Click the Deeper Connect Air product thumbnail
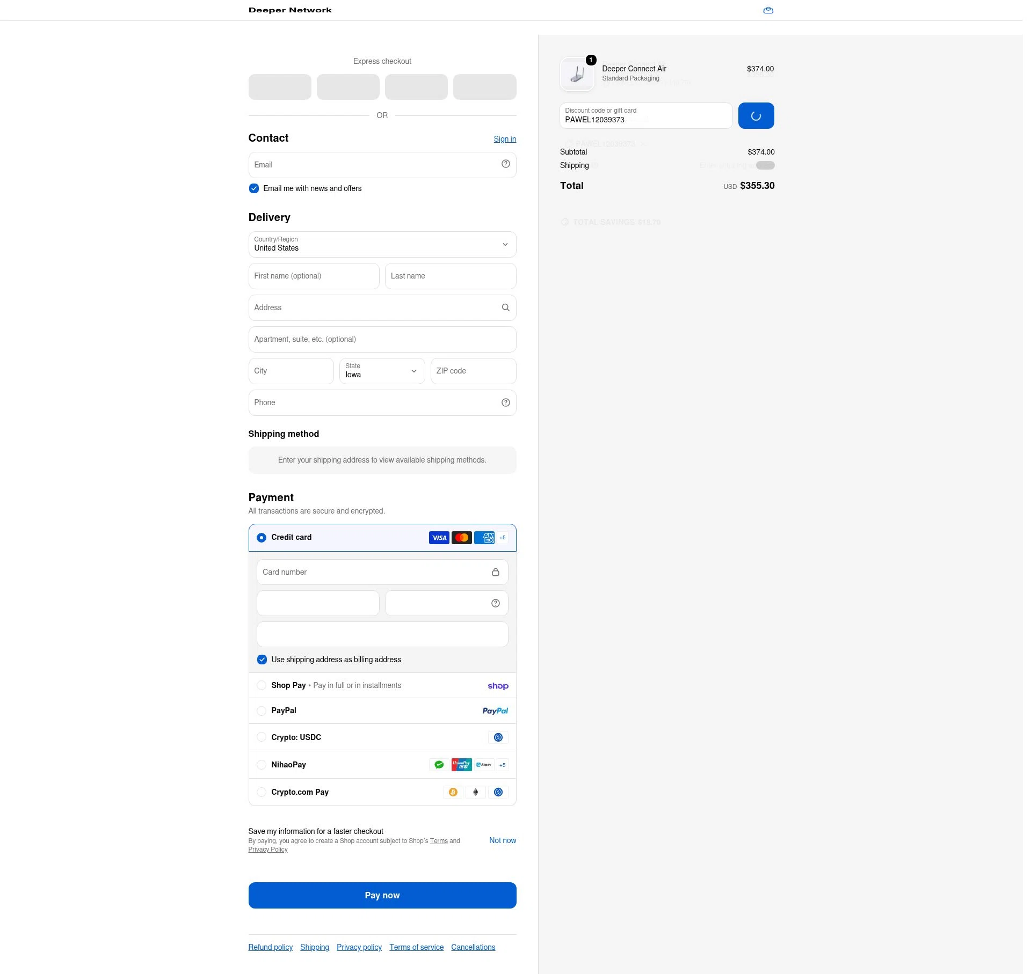 (577, 74)
